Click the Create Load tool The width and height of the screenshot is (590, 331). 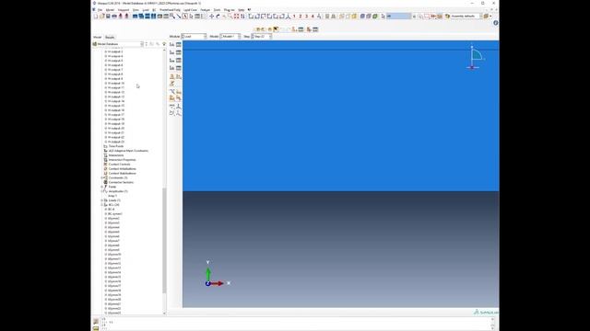click(x=172, y=44)
